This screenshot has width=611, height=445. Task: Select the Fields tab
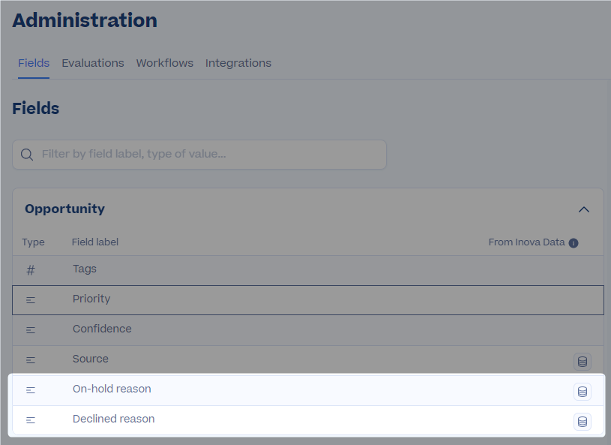[34, 63]
